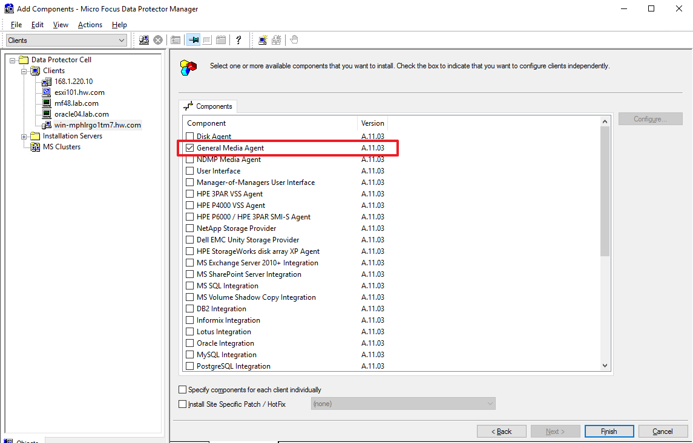Viewport: 693px width, 443px height.
Task: Click the add clients toolbar icon
Action: click(x=144, y=40)
